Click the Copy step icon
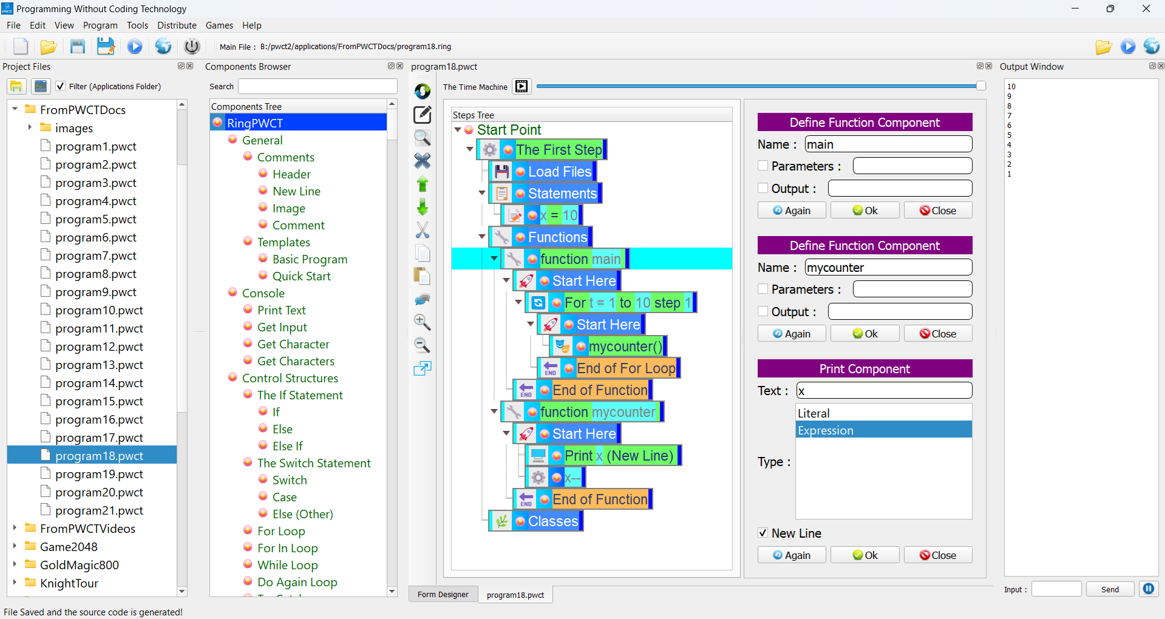Image resolution: width=1165 pixels, height=619 pixels. pyautogui.click(x=422, y=253)
